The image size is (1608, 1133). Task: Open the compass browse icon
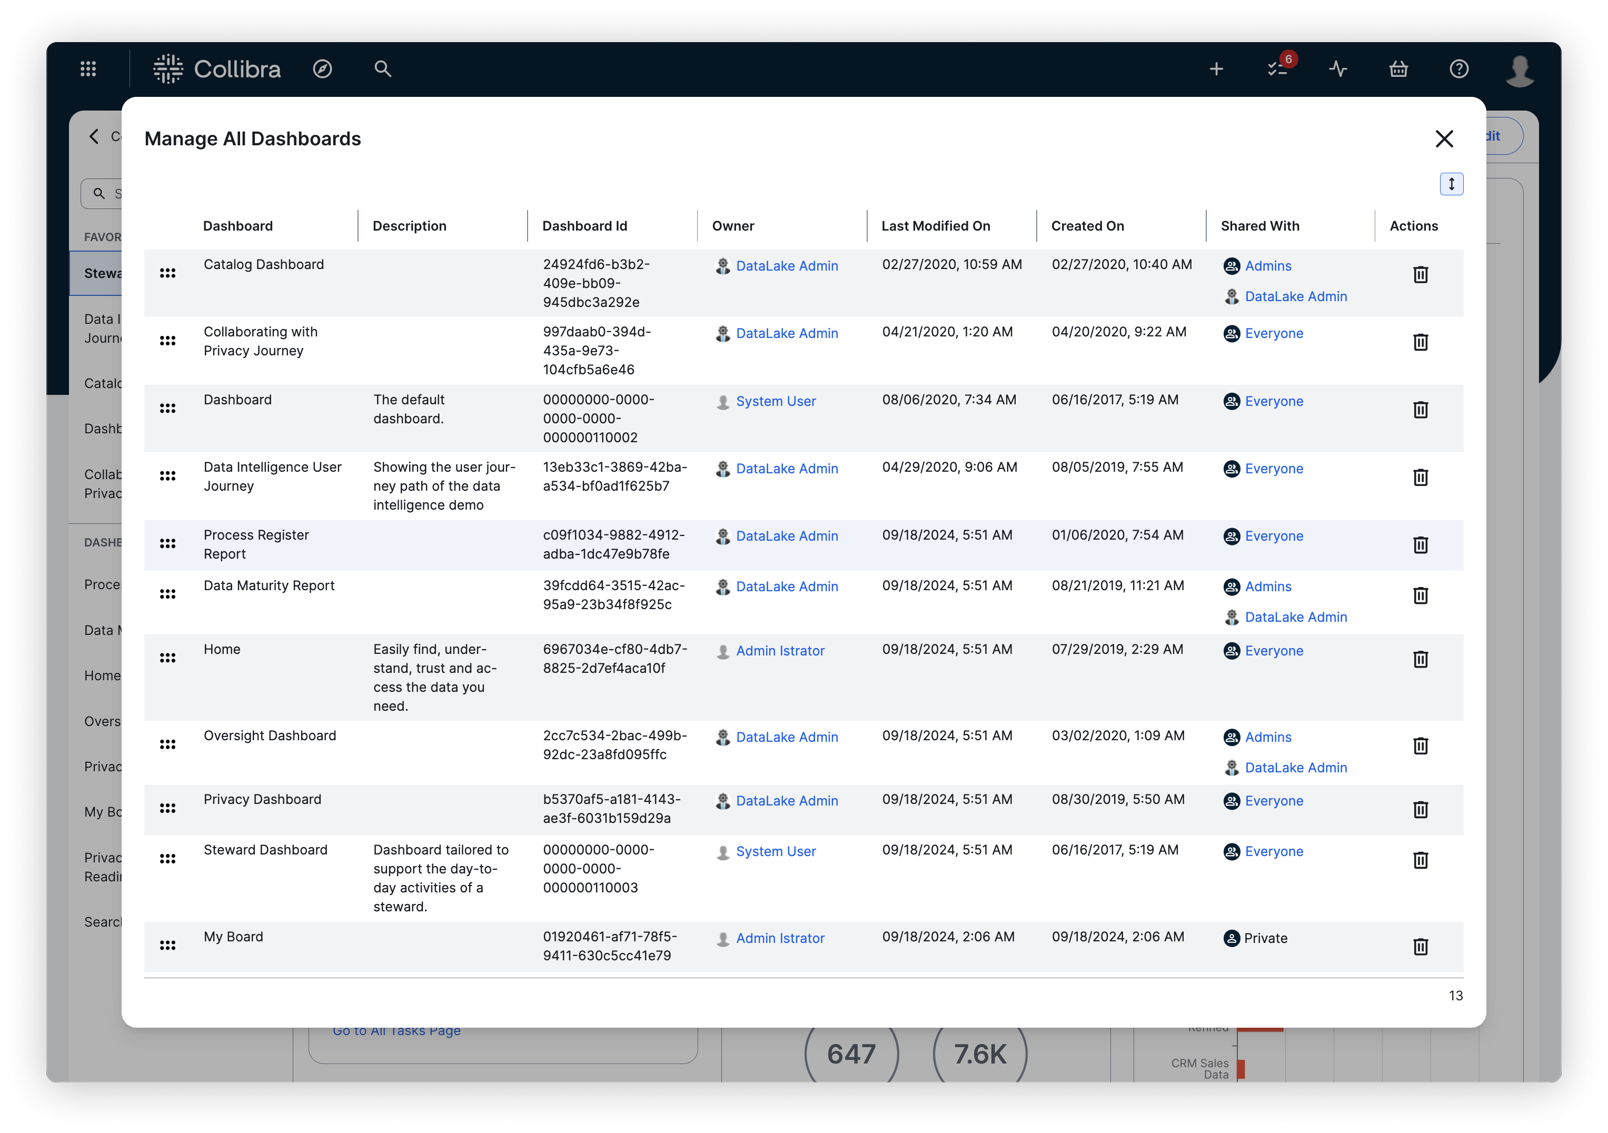pos(322,68)
